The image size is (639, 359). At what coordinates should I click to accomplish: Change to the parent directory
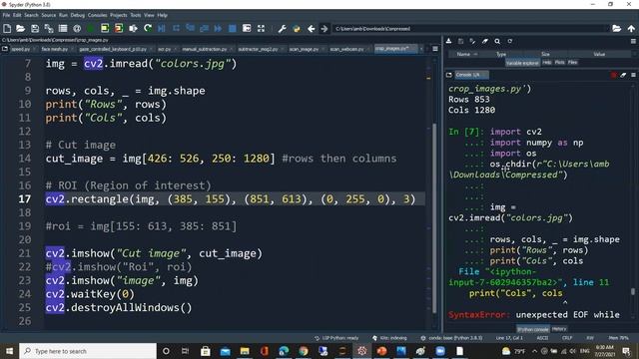point(631,29)
